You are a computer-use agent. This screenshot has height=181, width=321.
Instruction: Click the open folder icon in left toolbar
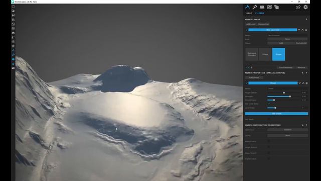13,11
